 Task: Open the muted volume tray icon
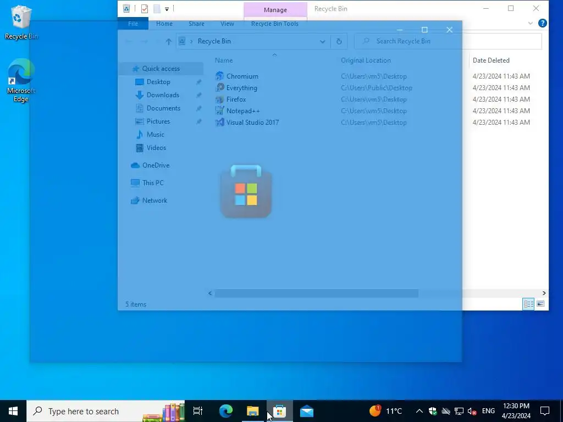click(472, 411)
